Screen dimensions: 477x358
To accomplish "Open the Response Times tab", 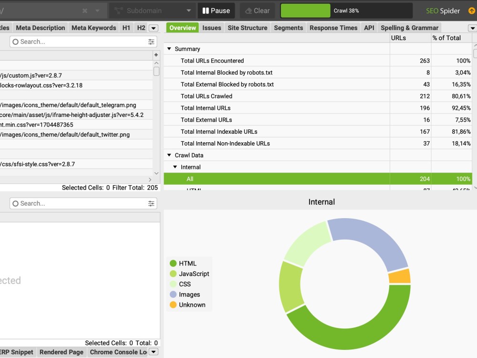I will tap(333, 28).
